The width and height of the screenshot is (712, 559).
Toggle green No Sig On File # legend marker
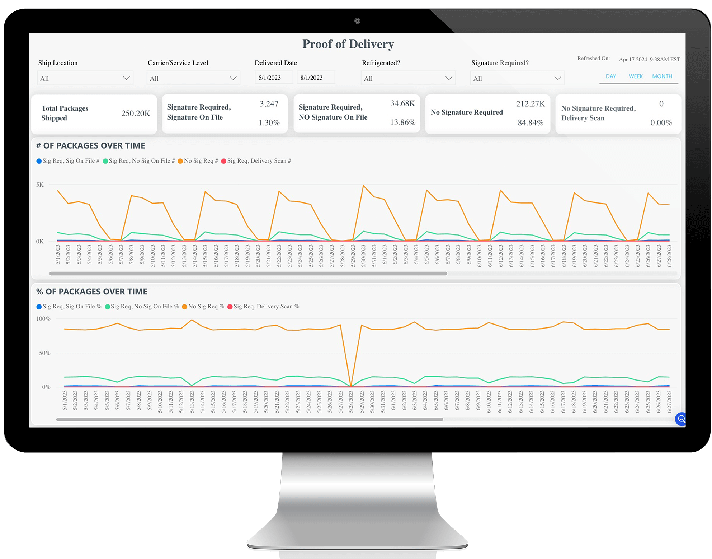point(105,161)
